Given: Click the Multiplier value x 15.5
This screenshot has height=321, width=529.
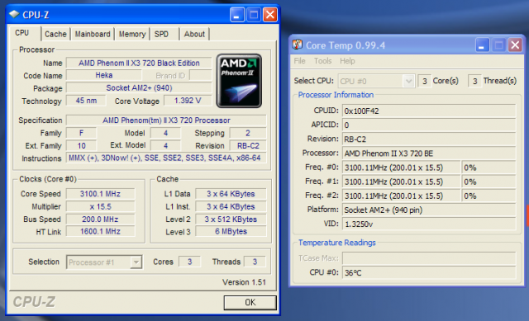Looking at the screenshot, I should click(x=100, y=206).
